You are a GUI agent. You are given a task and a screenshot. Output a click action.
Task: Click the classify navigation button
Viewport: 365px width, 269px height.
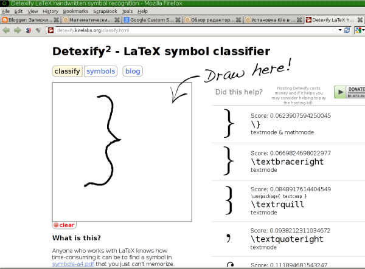pos(68,71)
